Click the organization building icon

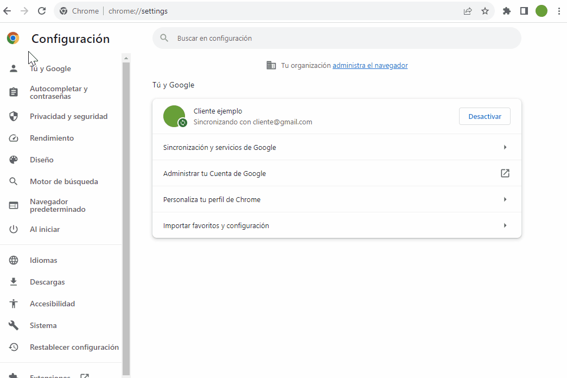(271, 65)
